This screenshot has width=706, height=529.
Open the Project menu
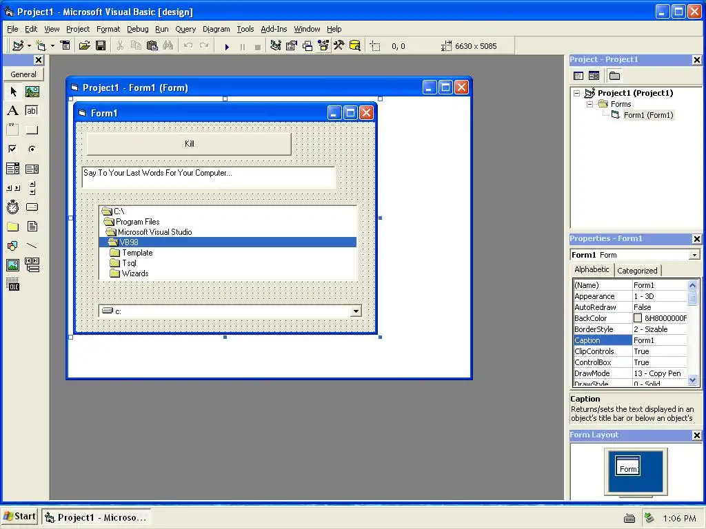(x=78, y=29)
